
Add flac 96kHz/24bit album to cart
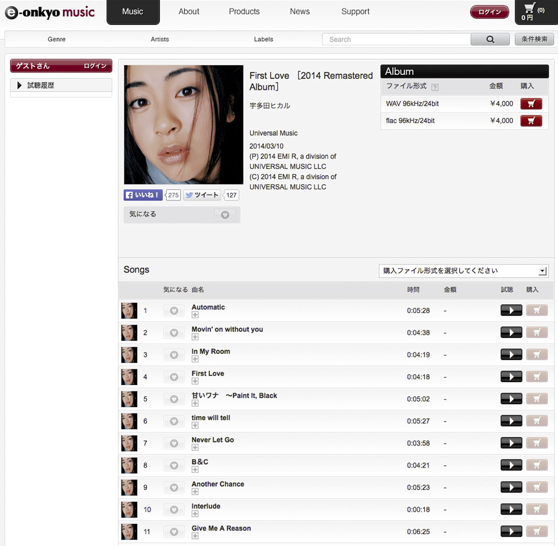[x=531, y=121]
